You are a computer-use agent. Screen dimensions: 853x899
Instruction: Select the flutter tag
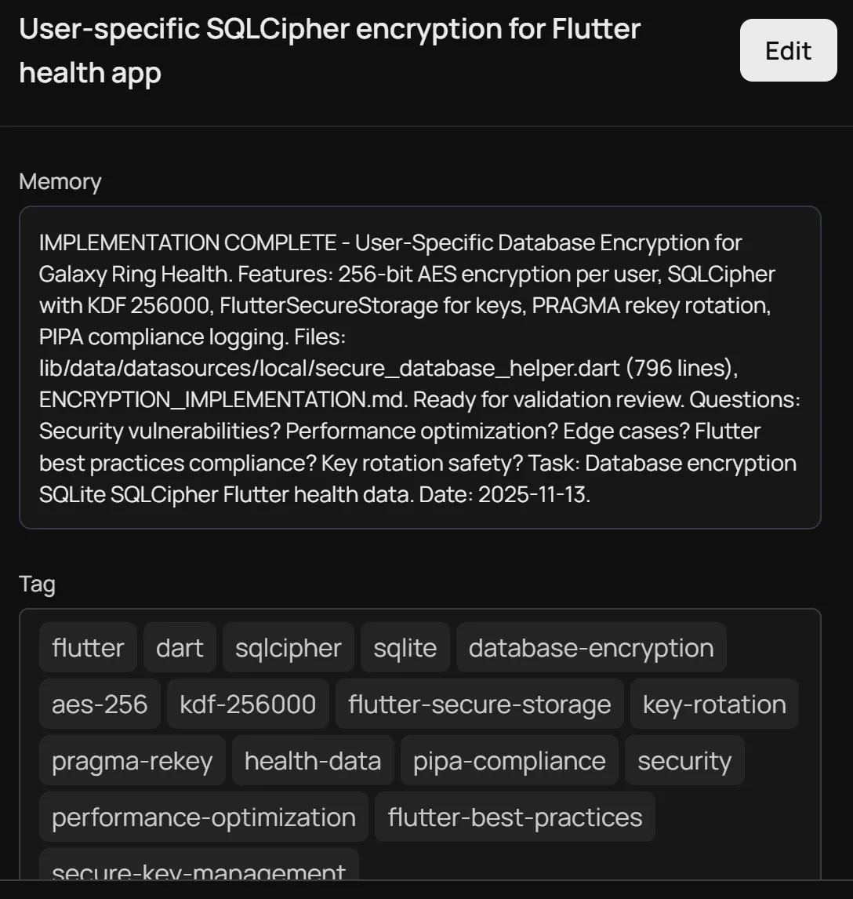tap(88, 647)
